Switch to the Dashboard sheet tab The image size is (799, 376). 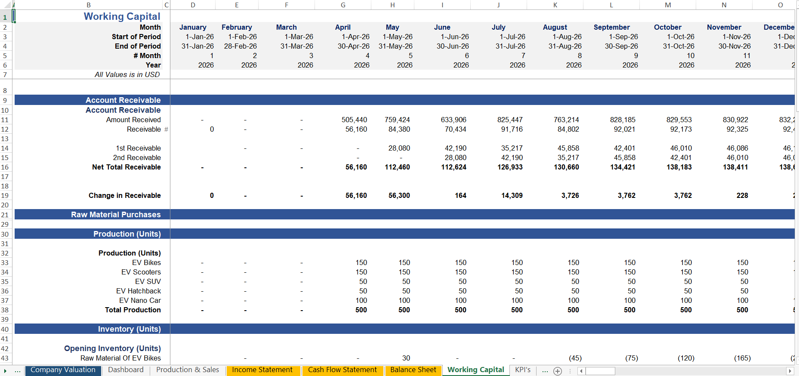click(x=126, y=370)
